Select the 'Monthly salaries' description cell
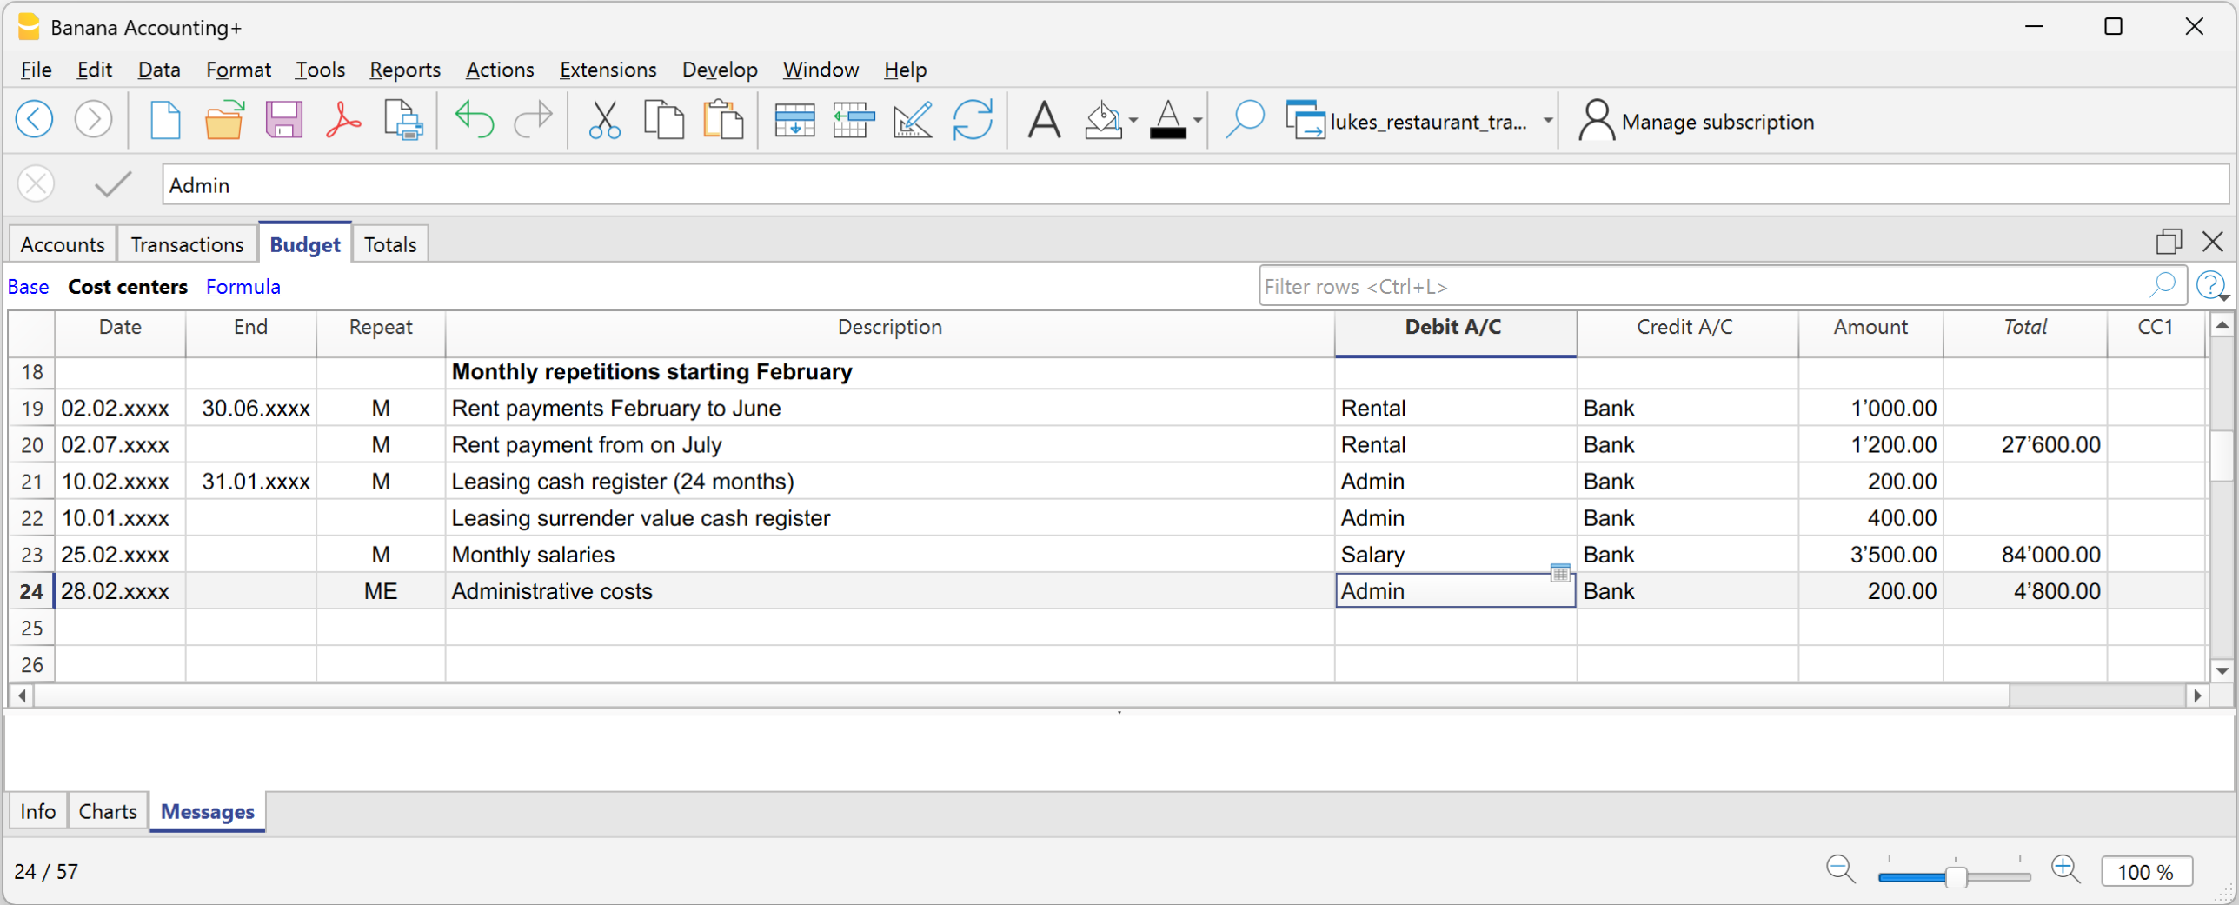Image resolution: width=2239 pixels, height=905 pixels. click(889, 555)
